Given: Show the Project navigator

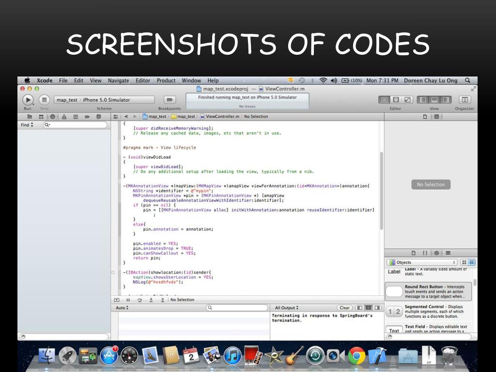Looking at the screenshot, I should 30,117.
